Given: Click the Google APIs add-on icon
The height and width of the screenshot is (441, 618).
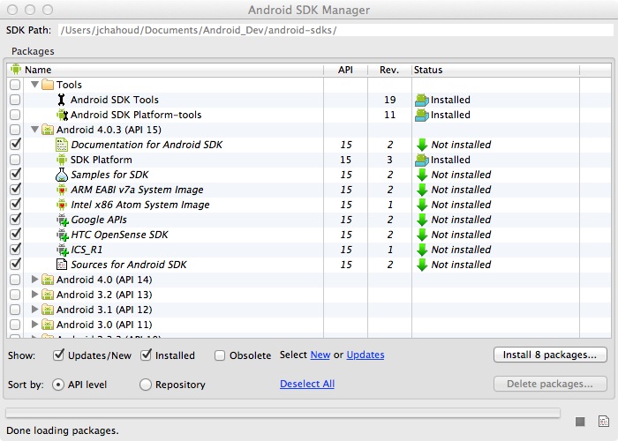Looking at the screenshot, I should pos(61,220).
